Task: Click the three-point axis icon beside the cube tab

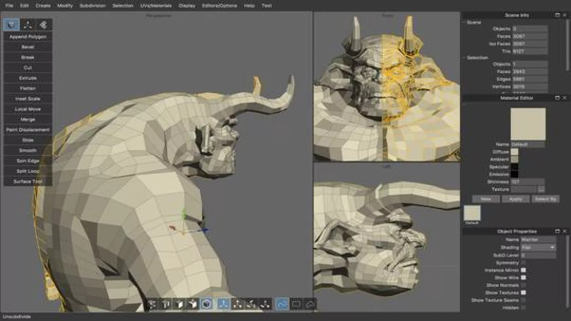Action: point(28,25)
